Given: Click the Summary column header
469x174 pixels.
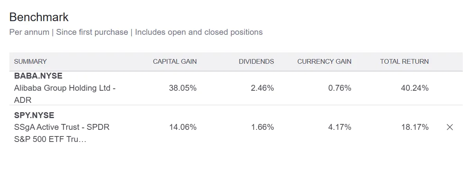Looking at the screenshot, I should [30, 61].
